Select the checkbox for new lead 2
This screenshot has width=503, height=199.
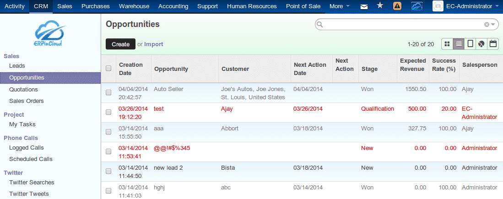coord(108,171)
